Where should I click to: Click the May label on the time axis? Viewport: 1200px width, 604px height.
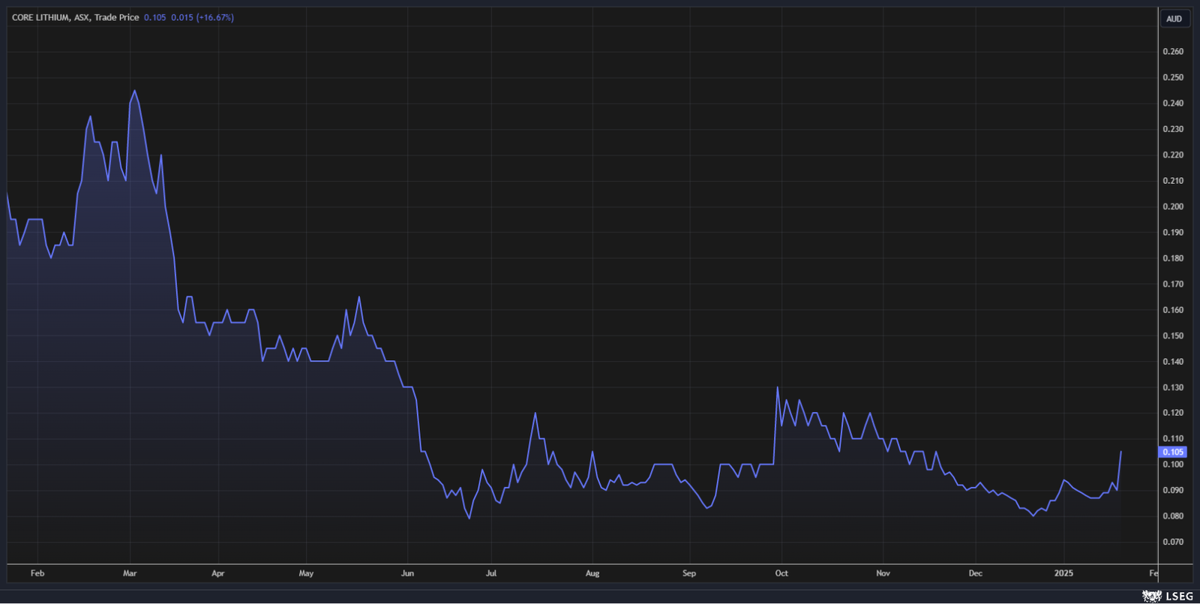(x=306, y=573)
